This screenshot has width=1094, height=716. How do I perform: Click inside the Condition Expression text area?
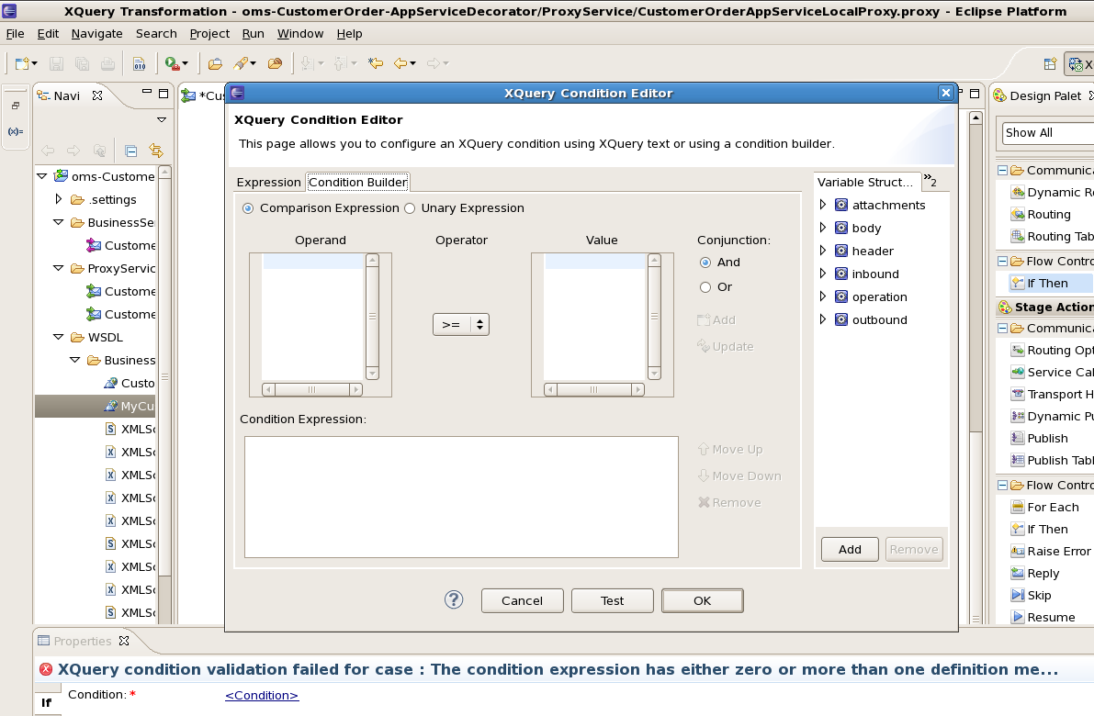click(461, 498)
